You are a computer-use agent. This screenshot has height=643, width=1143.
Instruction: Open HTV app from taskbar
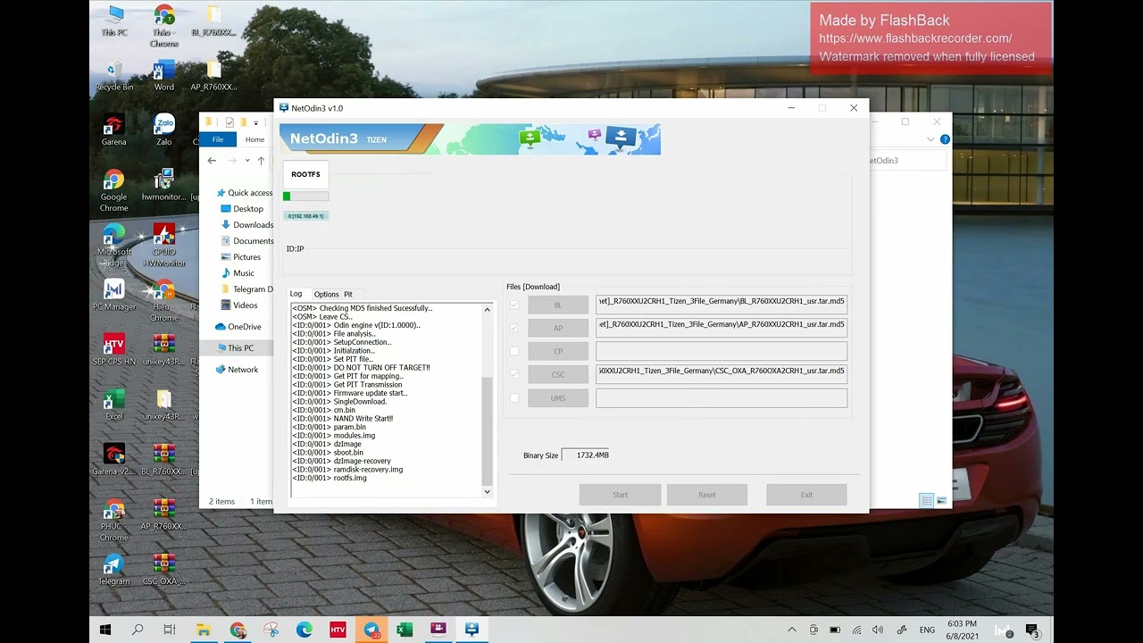point(338,630)
